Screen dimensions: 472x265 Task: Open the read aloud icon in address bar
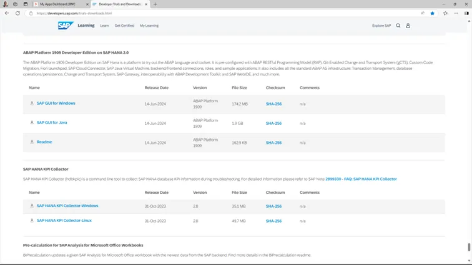423,13
